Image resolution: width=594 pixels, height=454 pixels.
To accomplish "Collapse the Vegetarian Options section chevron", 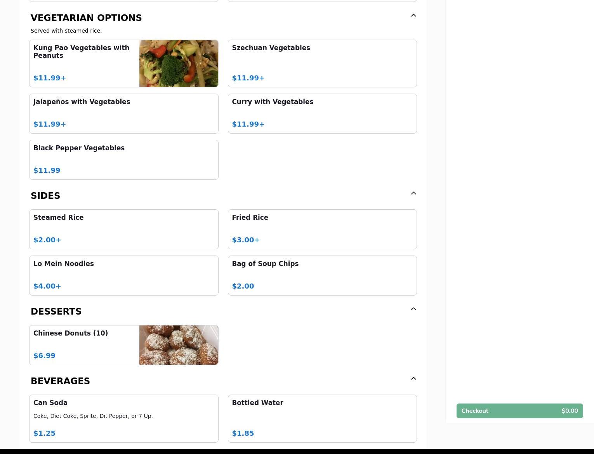I will point(413,16).
